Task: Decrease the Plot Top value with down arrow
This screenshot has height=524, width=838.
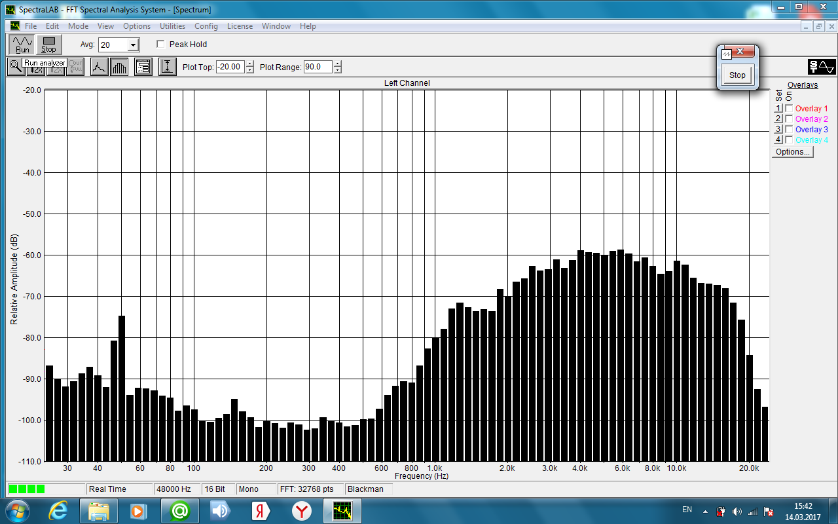Action: [x=249, y=70]
